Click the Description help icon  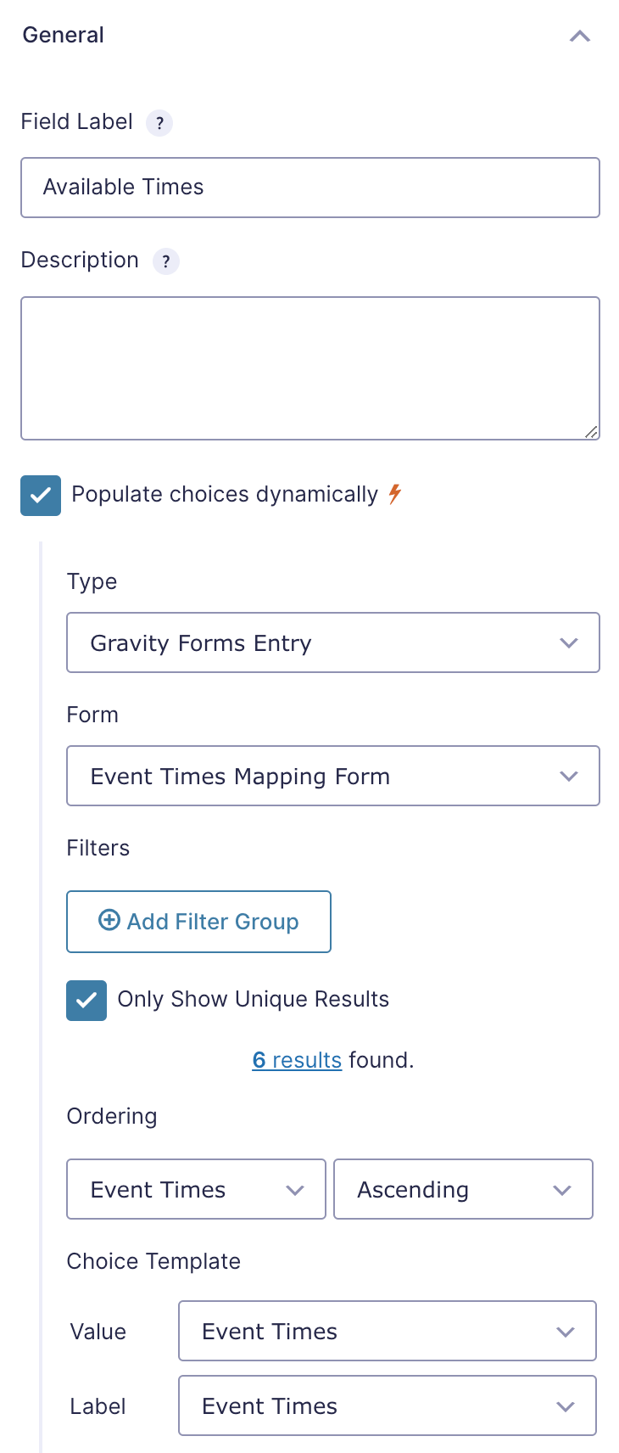(166, 261)
